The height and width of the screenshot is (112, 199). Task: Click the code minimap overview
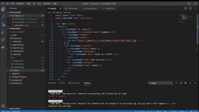coord(188,18)
